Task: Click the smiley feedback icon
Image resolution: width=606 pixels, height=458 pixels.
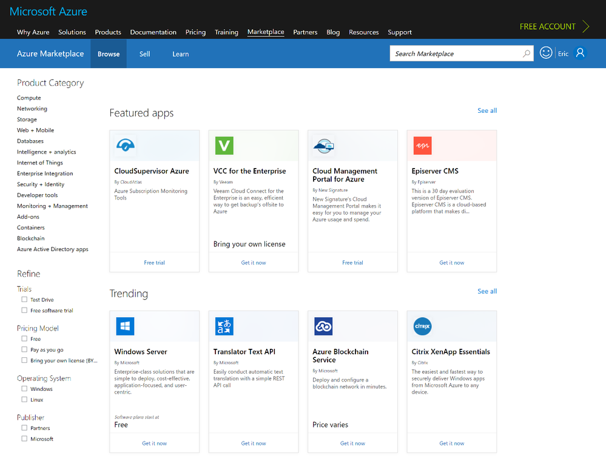Action: [546, 53]
